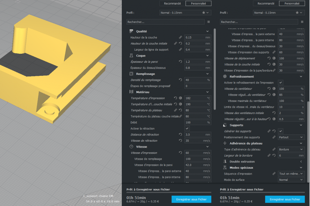Collapse the Refroidissement settings category
This screenshot has height=206, width=310.
[301, 77]
